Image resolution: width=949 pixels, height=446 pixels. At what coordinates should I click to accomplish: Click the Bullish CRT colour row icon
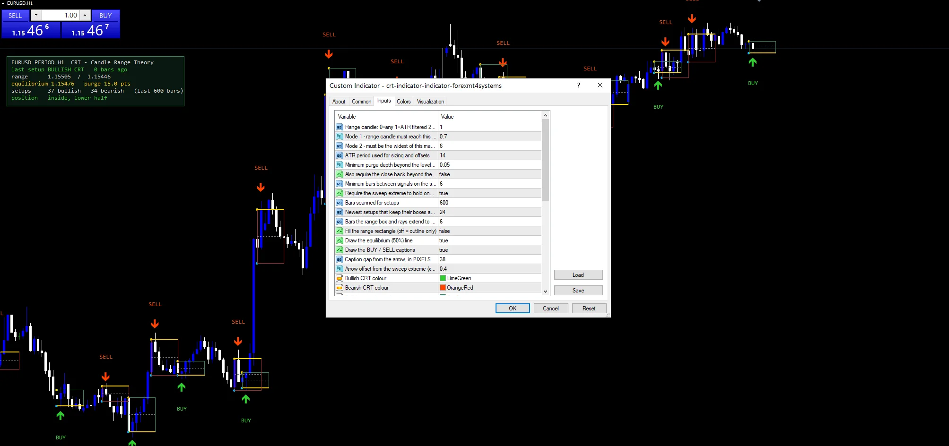pos(339,278)
